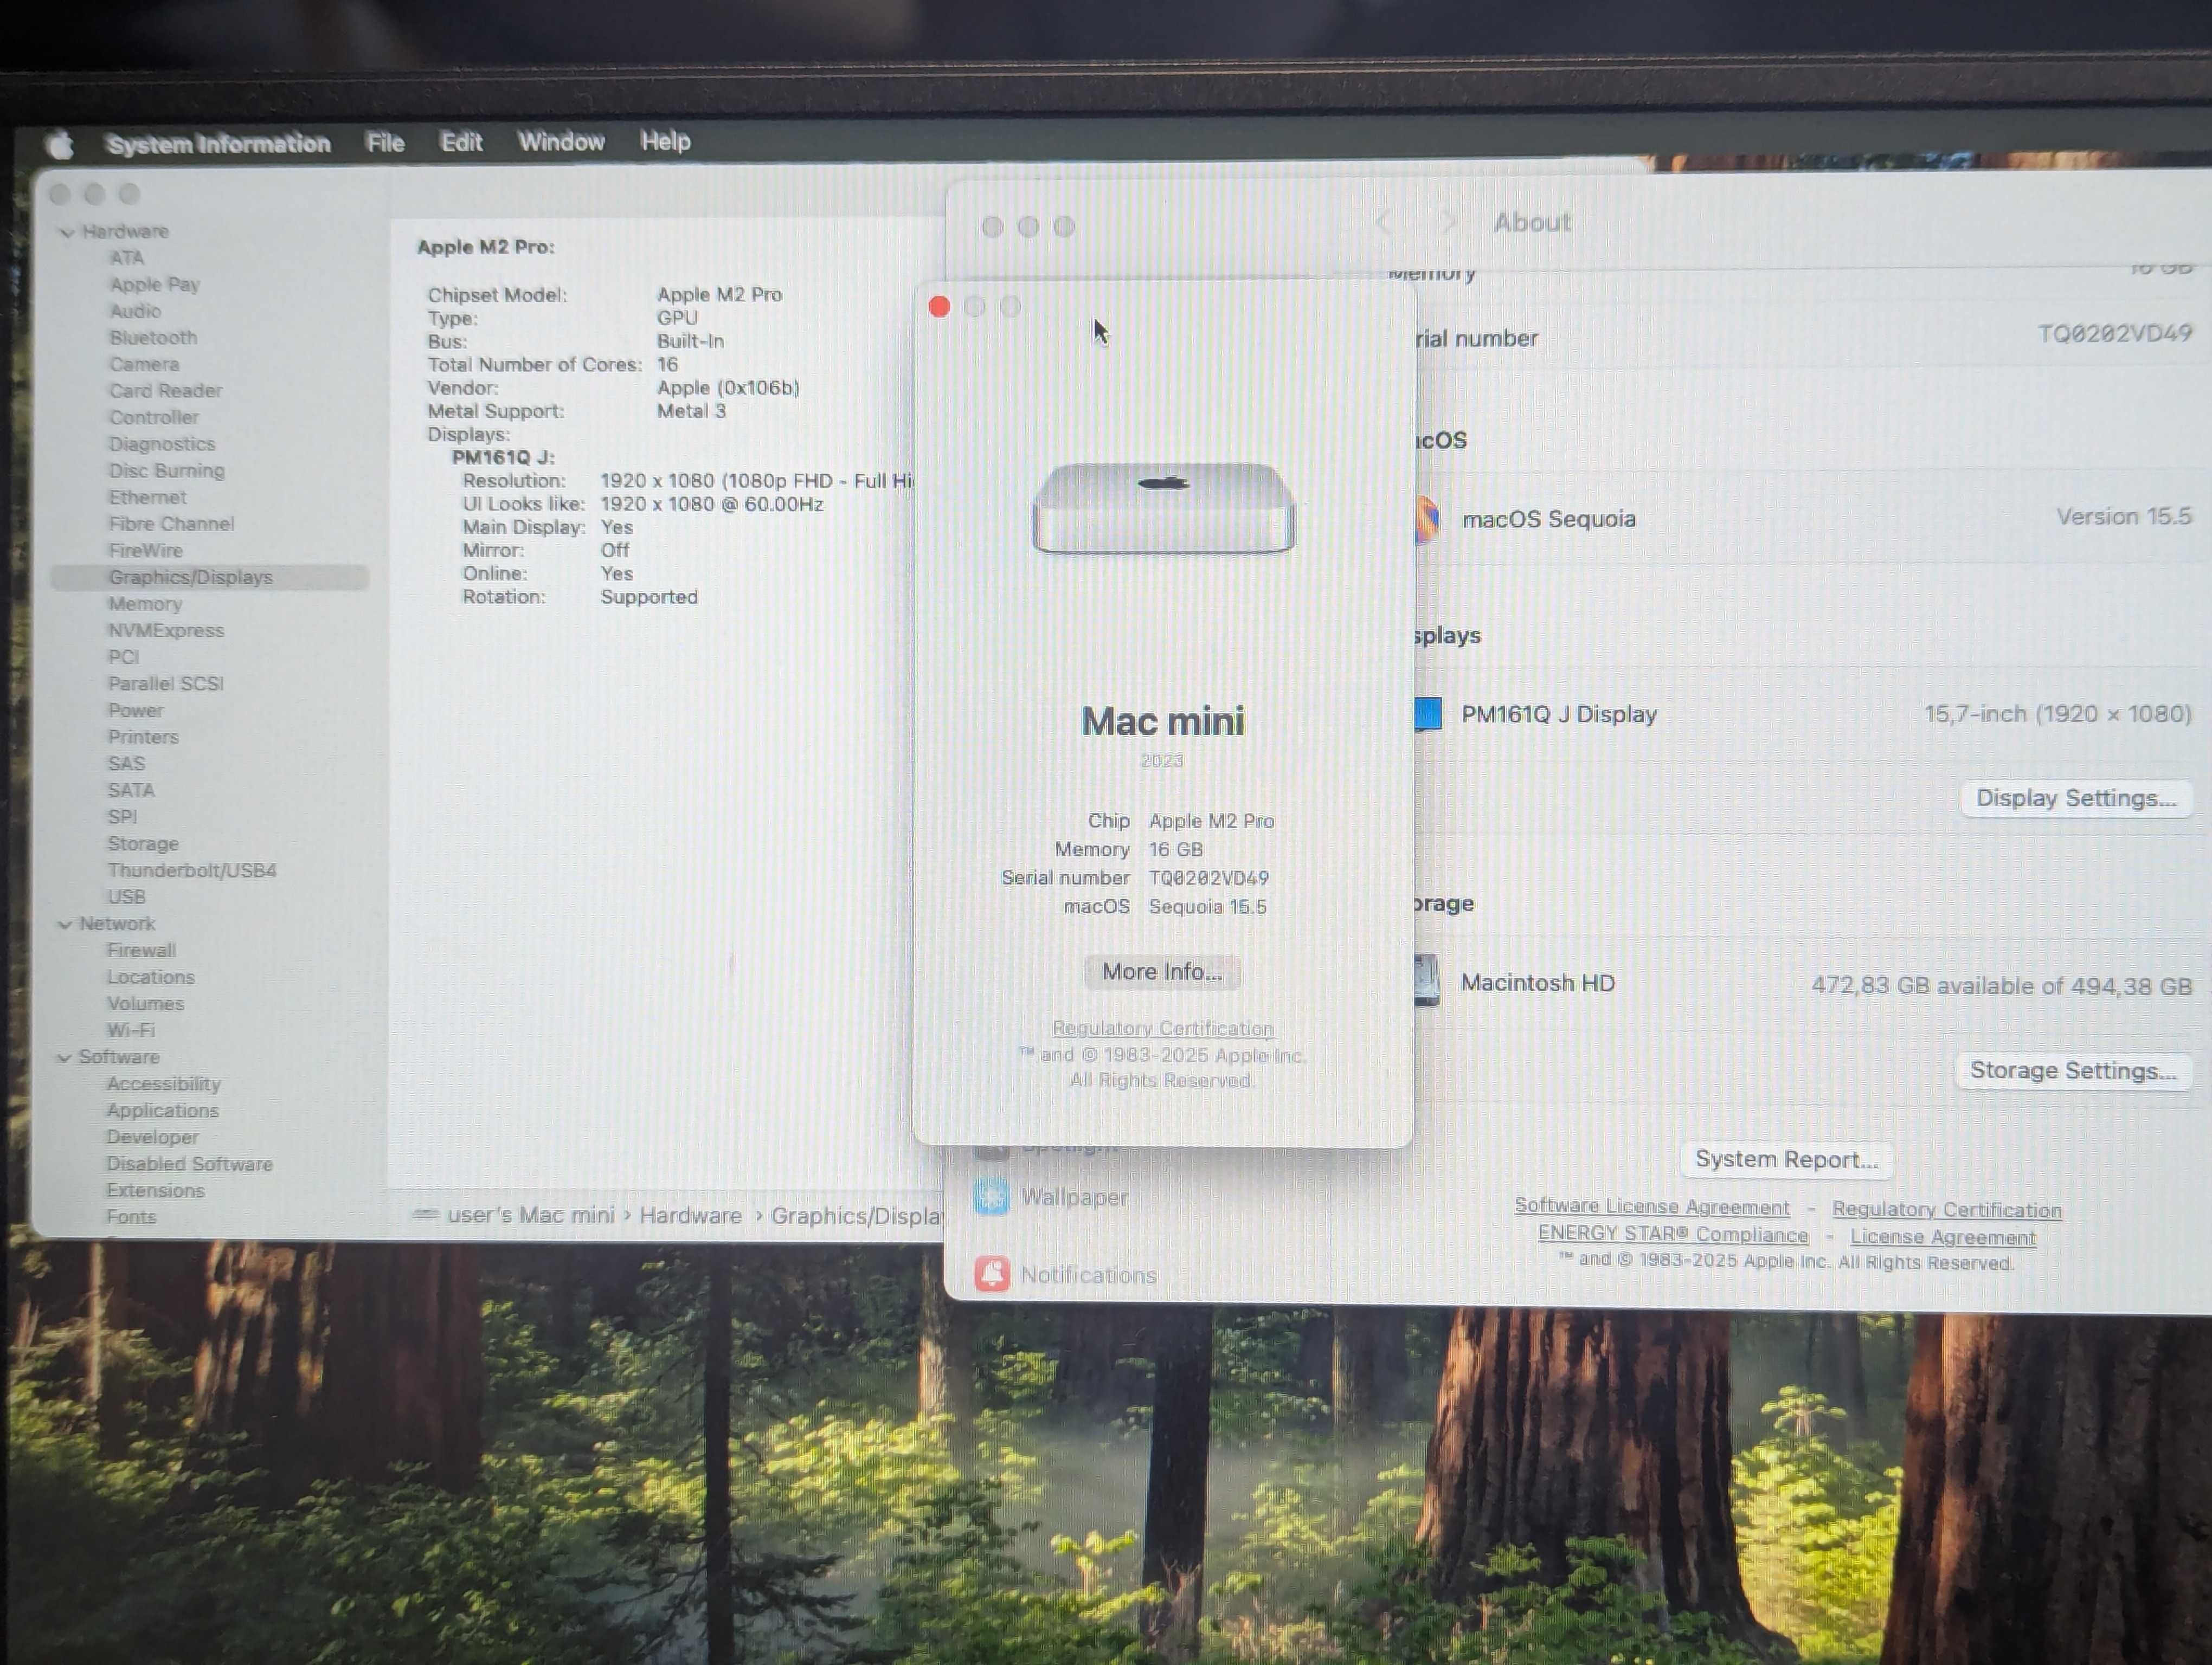This screenshot has width=2212, height=1665.
Task: Select USB in the sidebar
Action: 126,898
